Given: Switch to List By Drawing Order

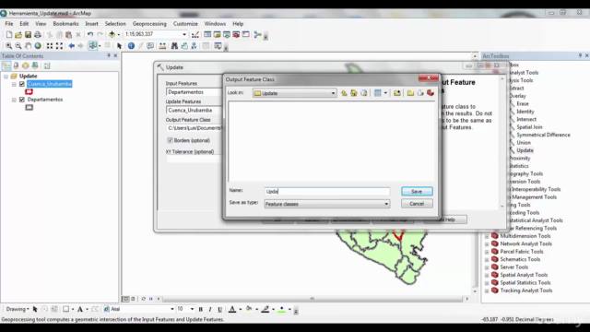Looking at the screenshot, I should (x=6, y=65).
